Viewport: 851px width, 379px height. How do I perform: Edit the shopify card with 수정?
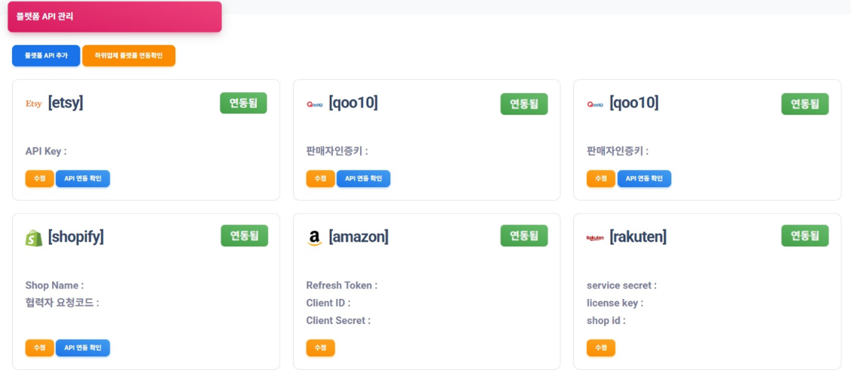pos(39,348)
